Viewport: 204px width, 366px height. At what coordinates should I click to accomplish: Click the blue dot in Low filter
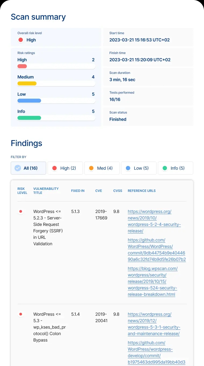pos(128,168)
